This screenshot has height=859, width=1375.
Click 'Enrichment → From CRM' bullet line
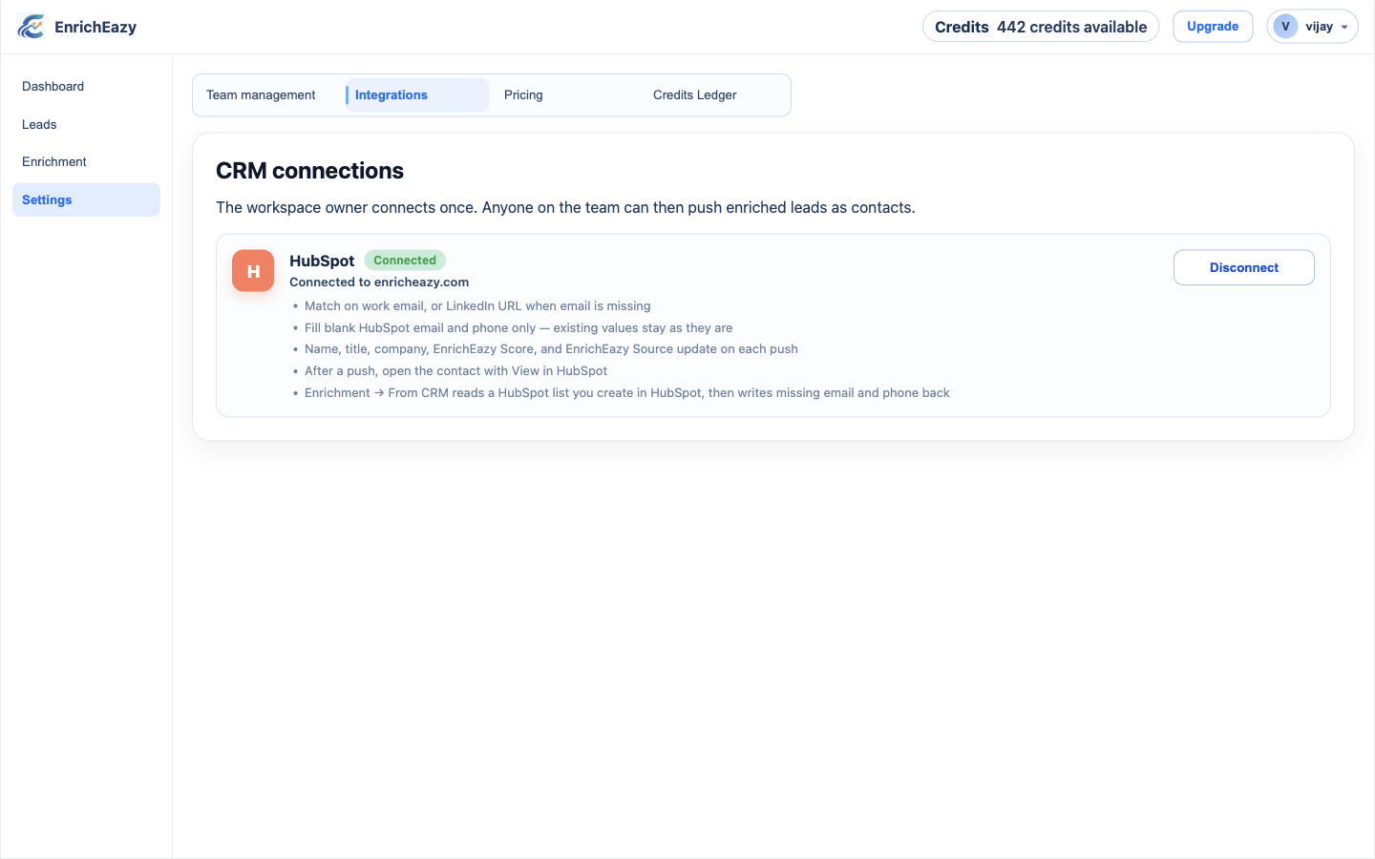coord(627,393)
